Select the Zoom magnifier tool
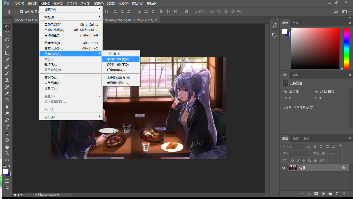Screen dimensions: 353x199 point(7,153)
